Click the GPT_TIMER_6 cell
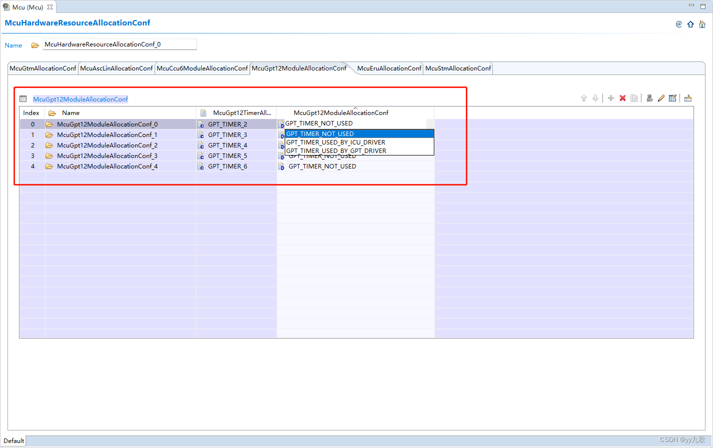Screen dimensions: 713x448 pos(237,166)
